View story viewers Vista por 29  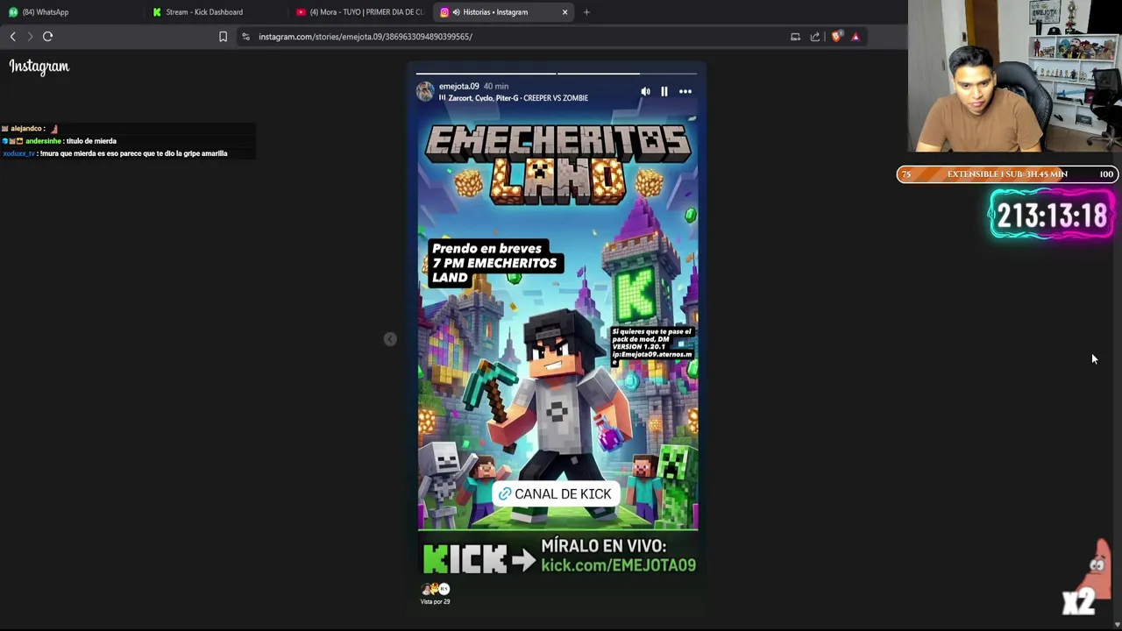pyautogui.click(x=435, y=594)
